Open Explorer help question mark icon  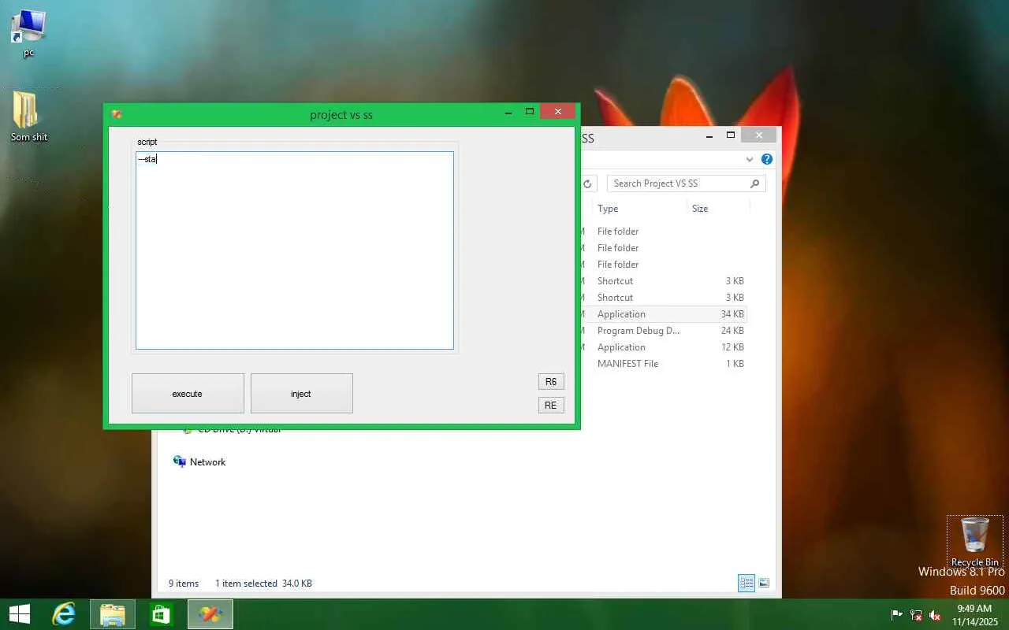click(x=767, y=159)
